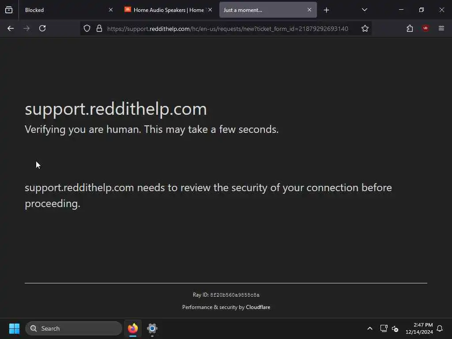Image resolution: width=452 pixels, height=339 pixels.
Task: Open Firefox application hamburger menu
Action: [x=441, y=28]
